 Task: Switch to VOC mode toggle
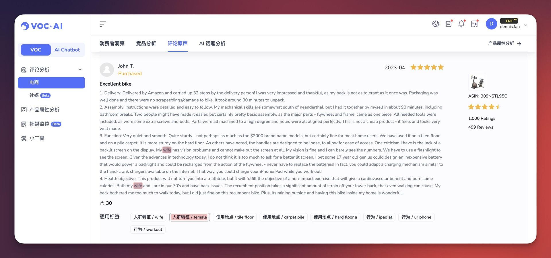click(36, 50)
